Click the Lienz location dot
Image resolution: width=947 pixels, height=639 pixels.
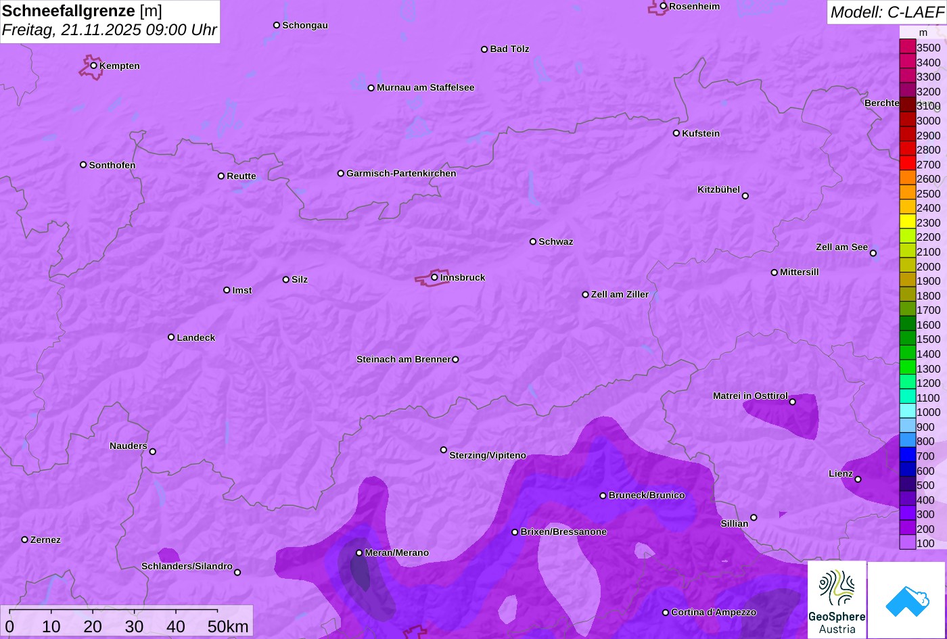(858, 479)
